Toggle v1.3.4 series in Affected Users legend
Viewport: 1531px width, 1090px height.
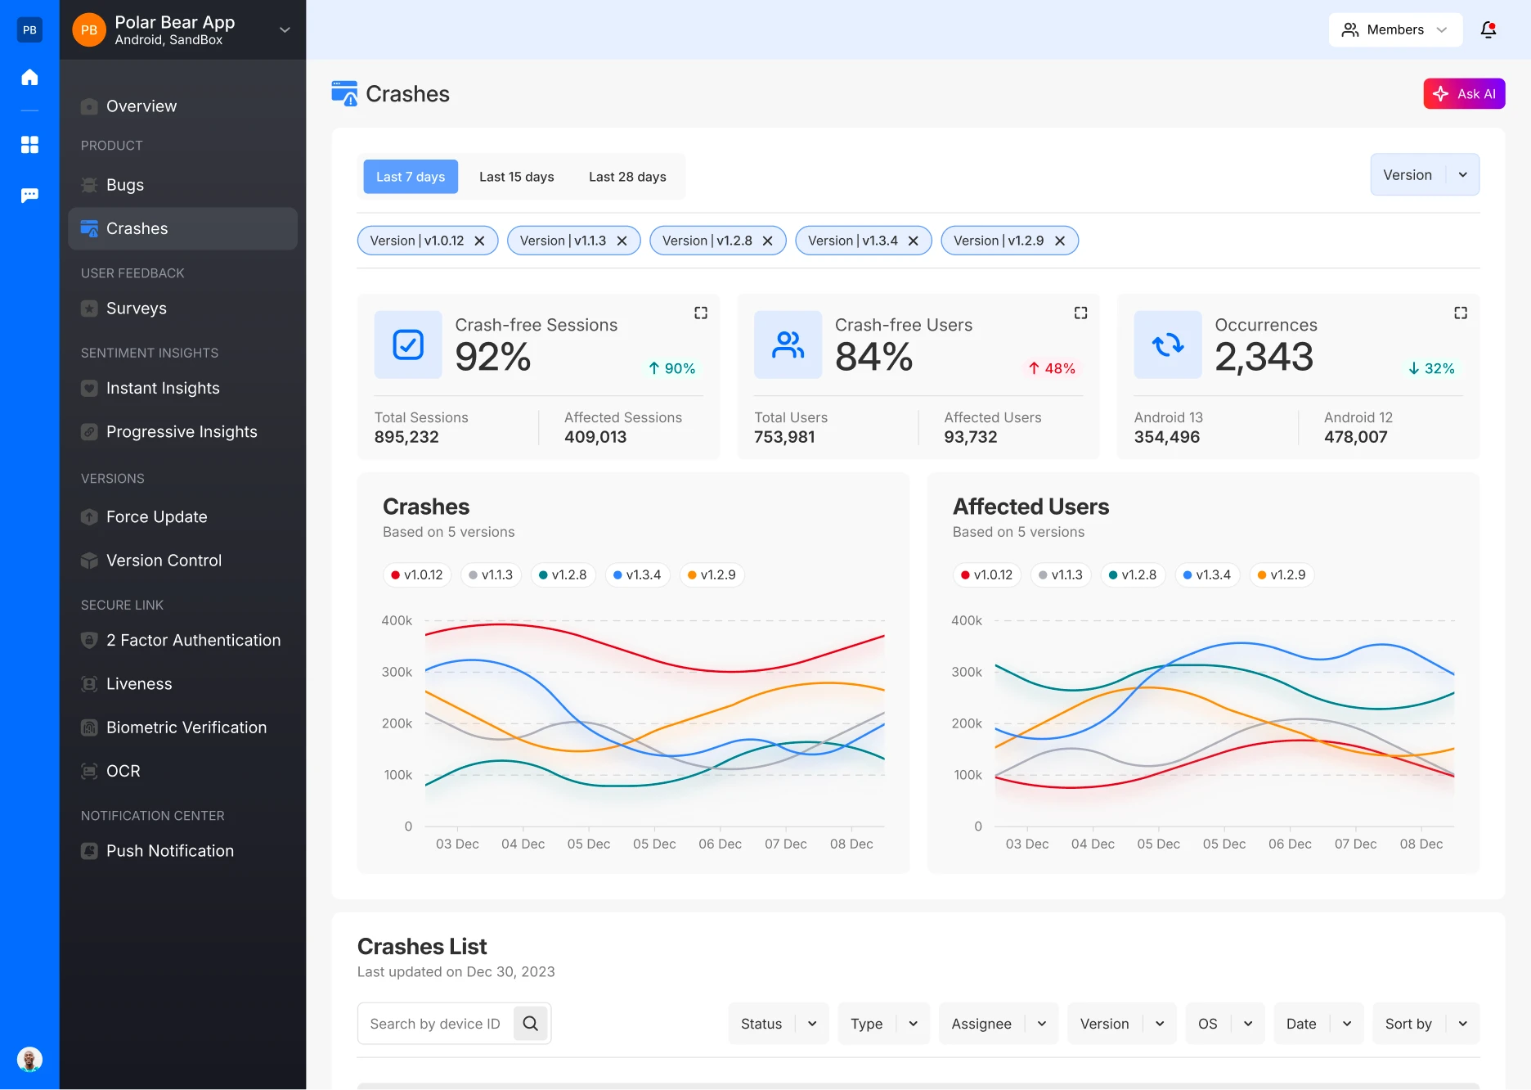(1206, 575)
